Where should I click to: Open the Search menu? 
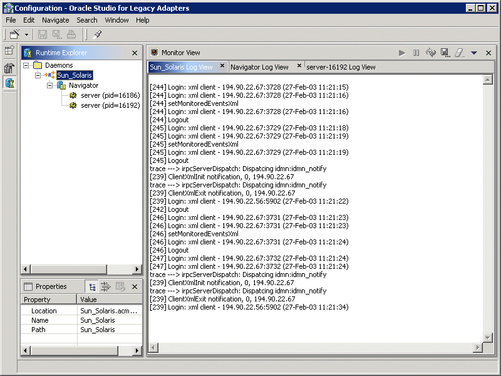tap(87, 20)
